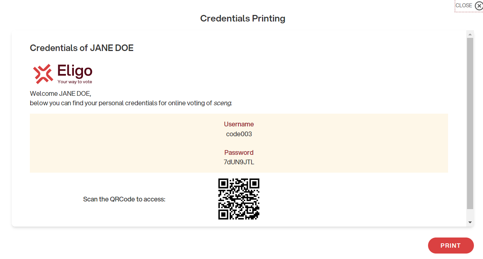Screen dimensions: 483x259
Task: Click the Eligo wordmark text
Action: tap(75, 71)
